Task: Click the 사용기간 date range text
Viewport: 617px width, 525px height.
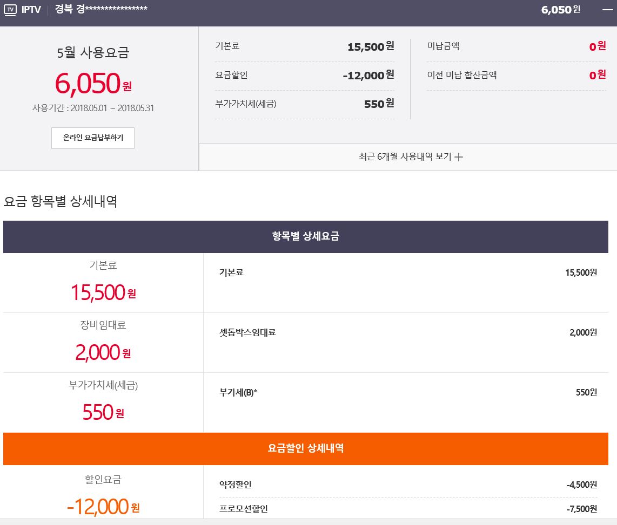Action: pyautogui.click(x=93, y=108)
